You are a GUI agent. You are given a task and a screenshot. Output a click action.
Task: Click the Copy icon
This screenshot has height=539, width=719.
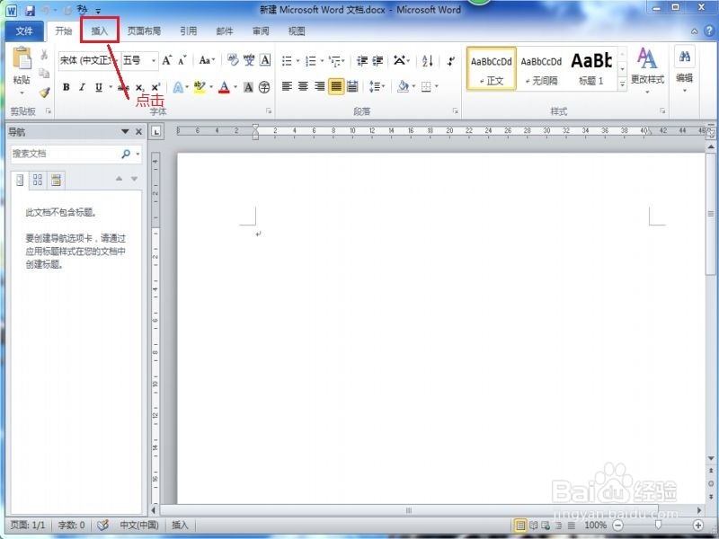pyautogui.click(x=44, y=74)
